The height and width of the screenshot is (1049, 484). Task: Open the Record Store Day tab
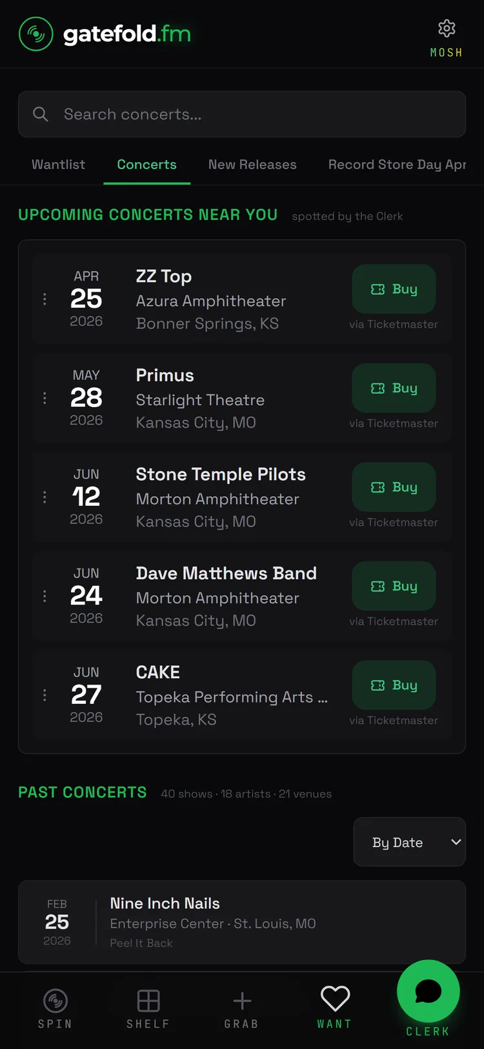pos(396,165)
